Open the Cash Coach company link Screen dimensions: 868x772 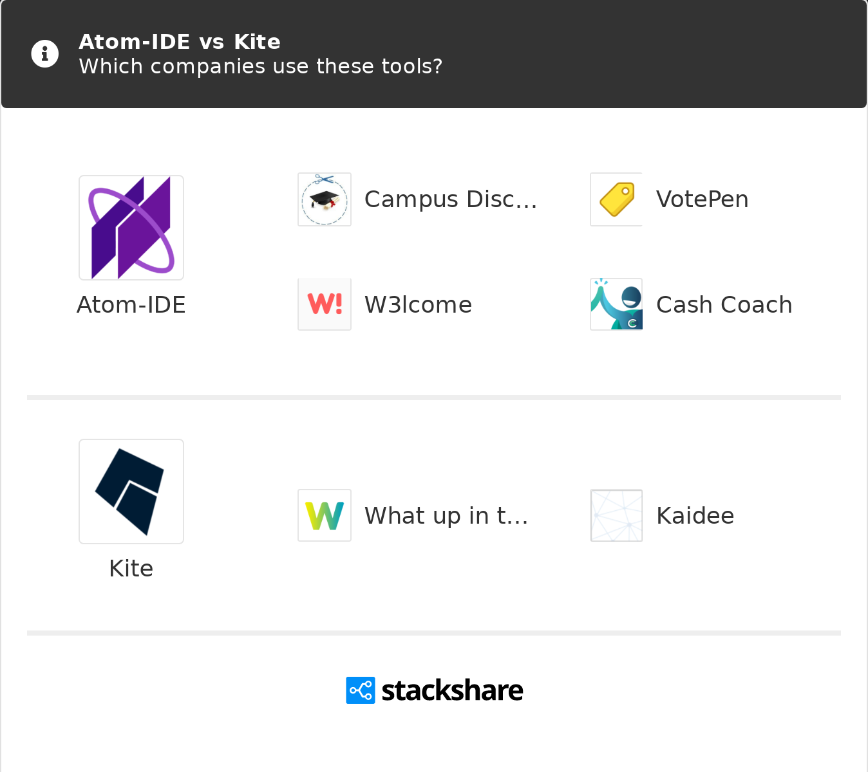pos(724,305)
